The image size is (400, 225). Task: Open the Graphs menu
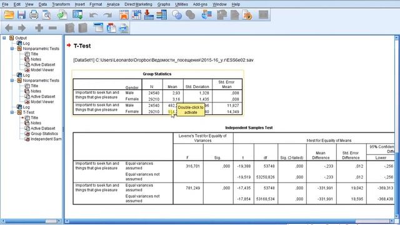coord(164,4)
